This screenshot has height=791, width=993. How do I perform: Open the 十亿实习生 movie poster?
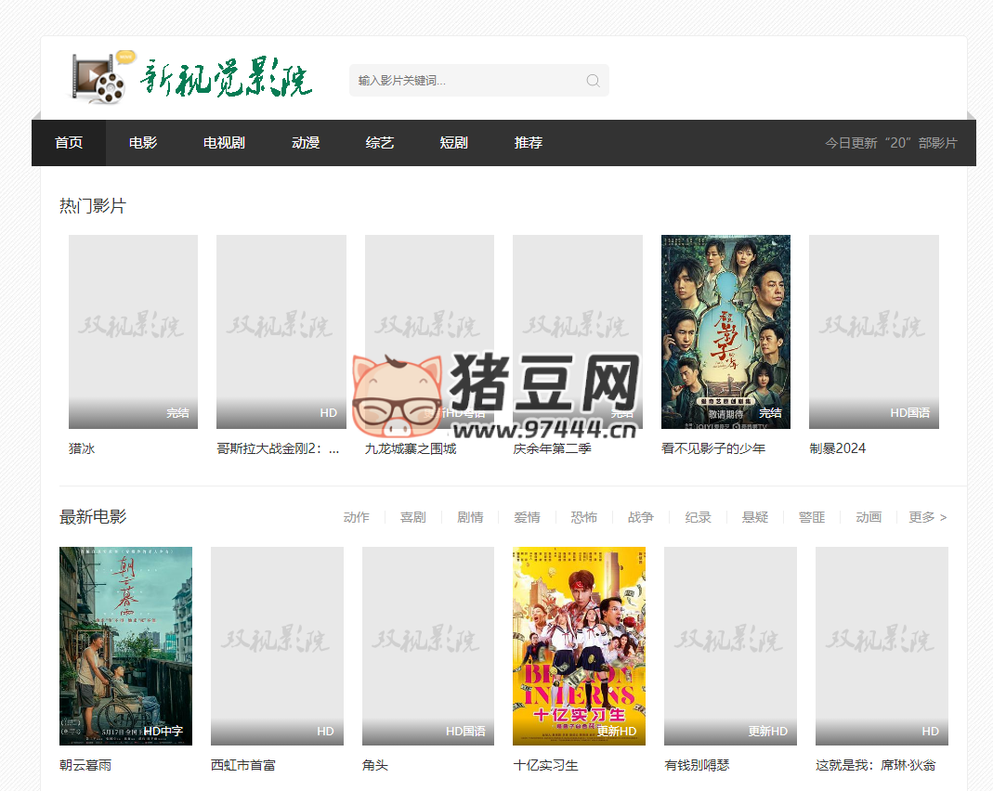(x=579, y=645)
